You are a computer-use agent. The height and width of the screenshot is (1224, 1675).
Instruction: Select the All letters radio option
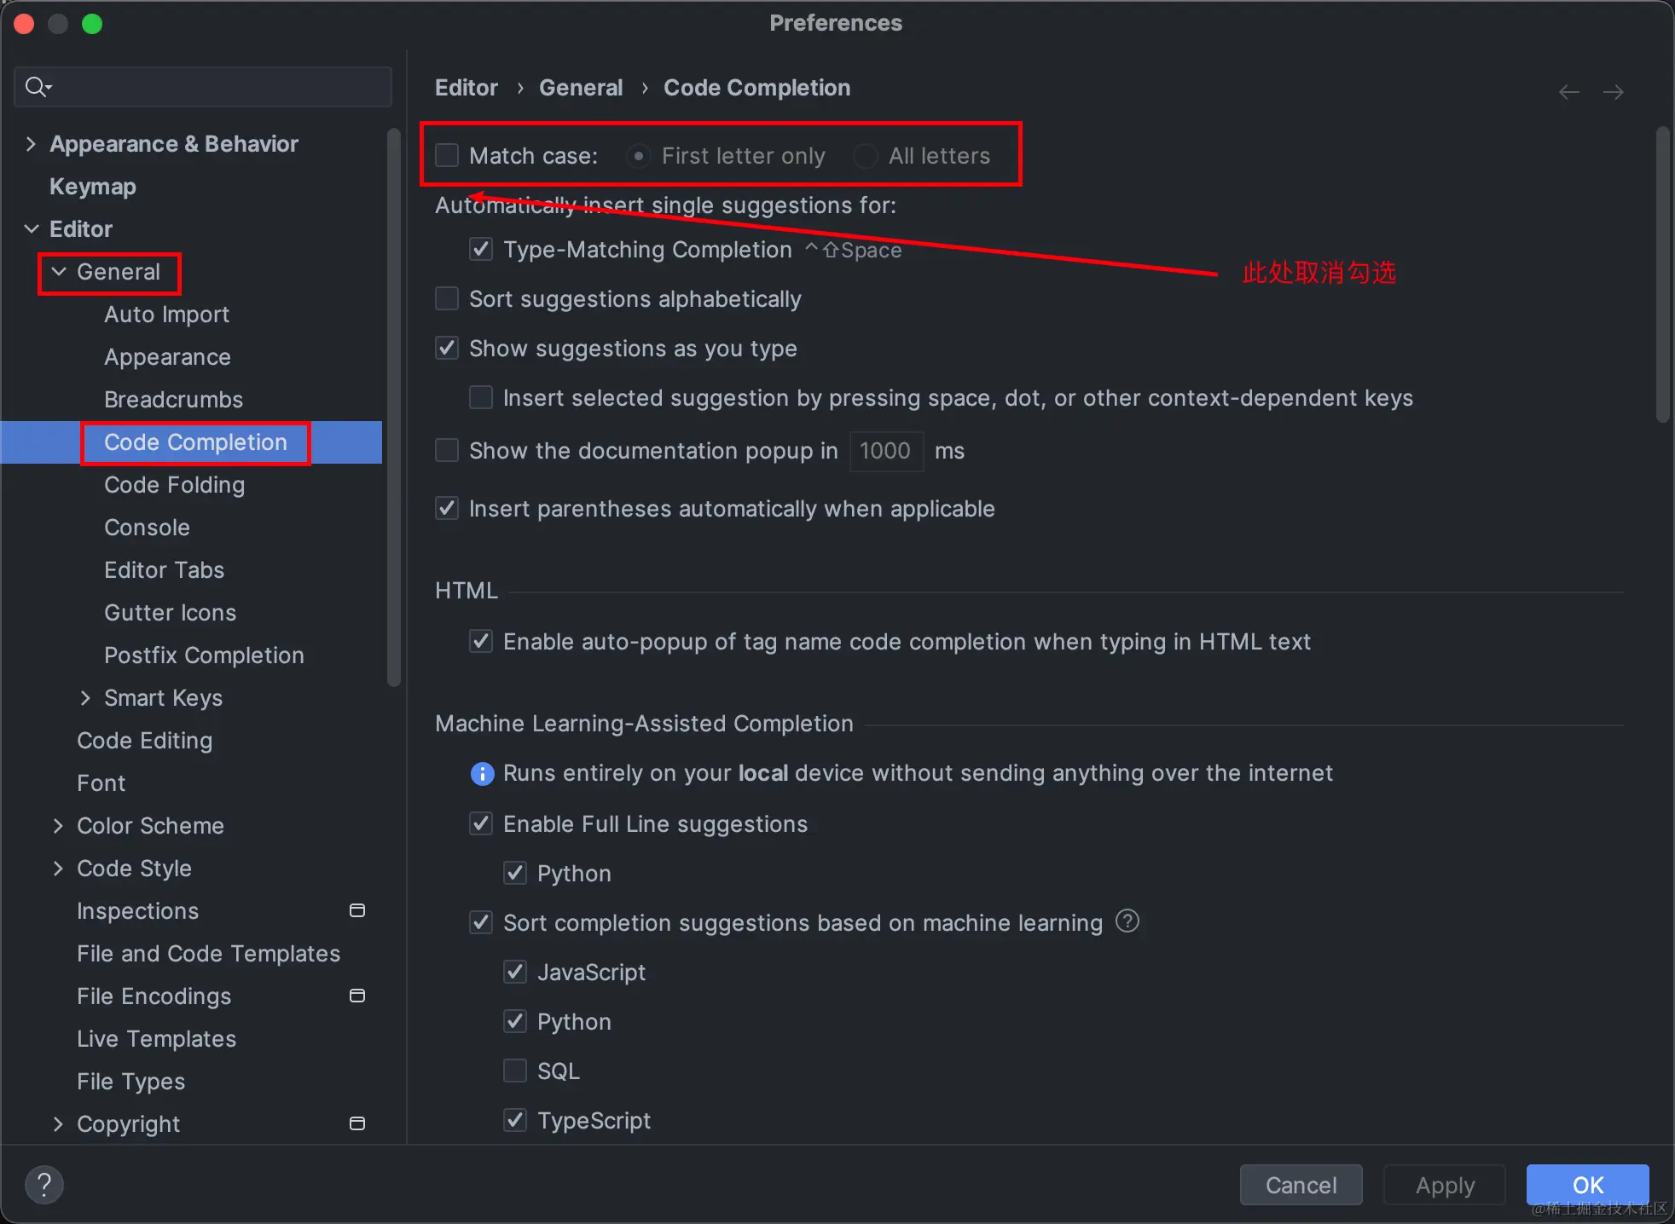pyautogui.click(x=866, y=156)
